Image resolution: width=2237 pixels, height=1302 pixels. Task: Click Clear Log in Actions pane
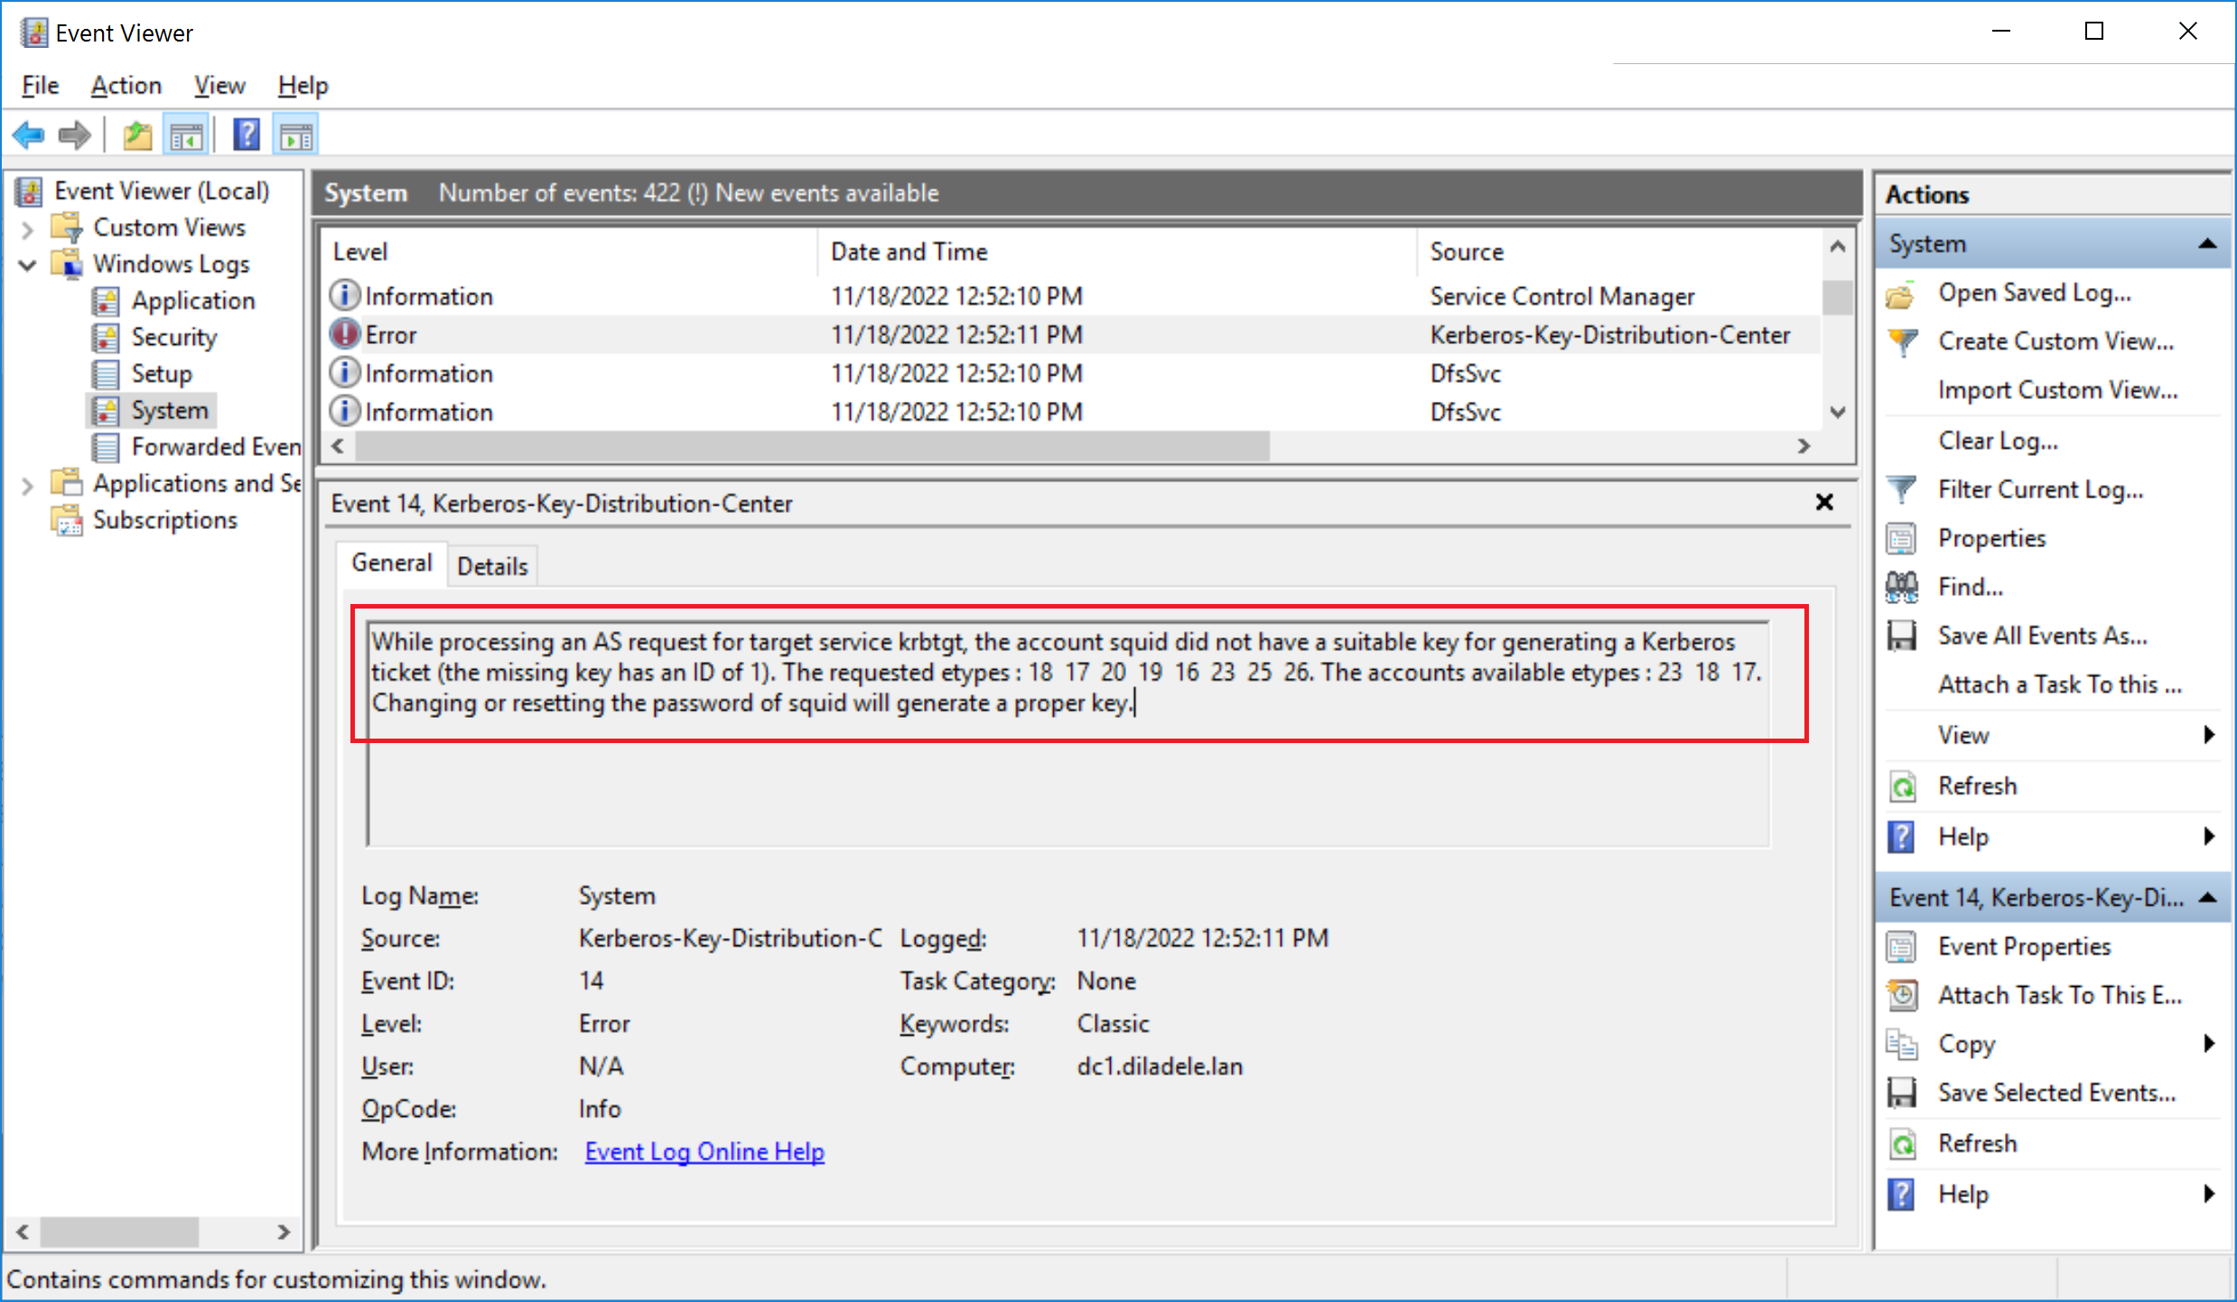(x=1998, y=441)
